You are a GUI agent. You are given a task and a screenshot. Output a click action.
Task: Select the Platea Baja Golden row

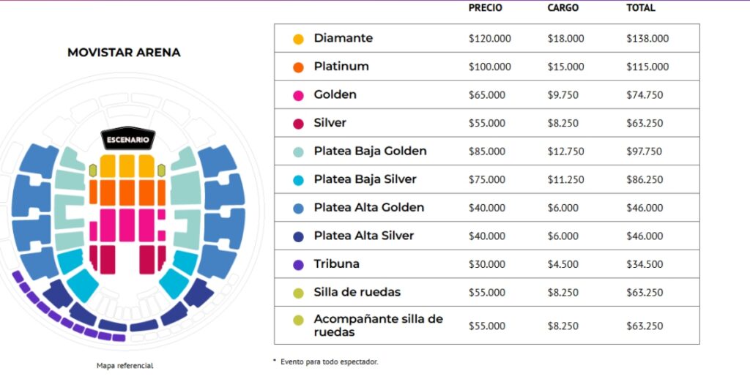click(x=487, y=151)
